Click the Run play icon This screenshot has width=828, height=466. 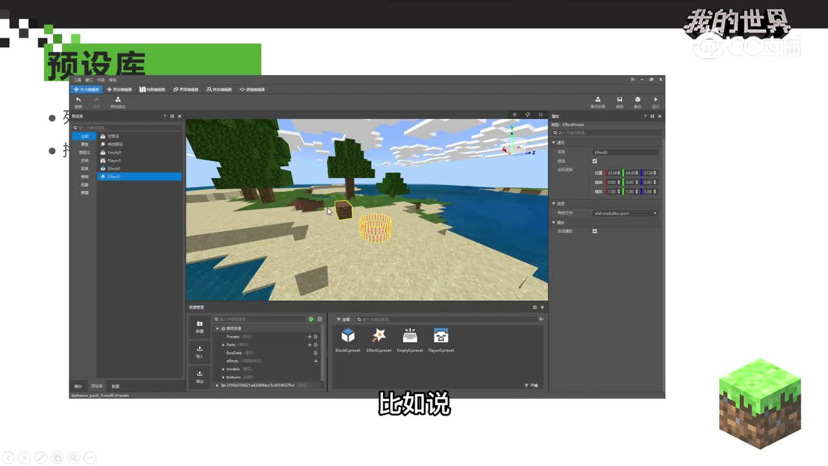(655, 100)
